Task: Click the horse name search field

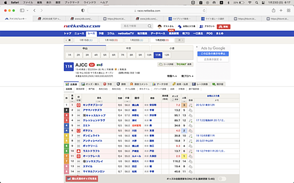Action: [x=134, y=26]
